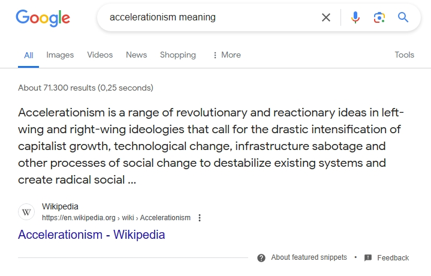Image resolution: width=431 pixels, height=276 pixels.
Task: Switch to the Images tab
Action: 60,55
